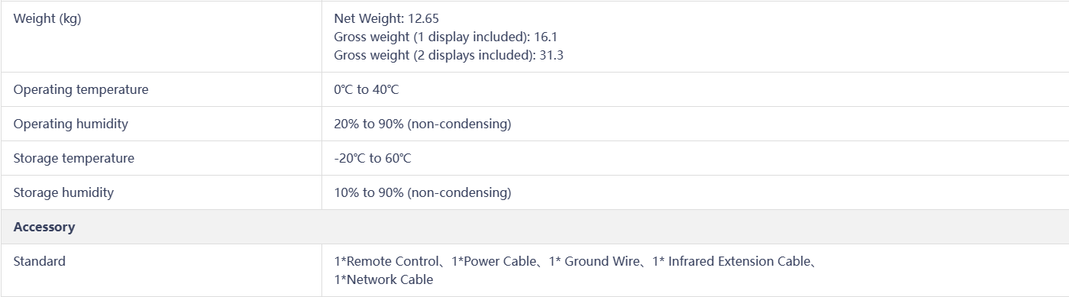Click the gray Accessory header bar background
Viewport: 1069px width, 297px height.
[534, 227]
